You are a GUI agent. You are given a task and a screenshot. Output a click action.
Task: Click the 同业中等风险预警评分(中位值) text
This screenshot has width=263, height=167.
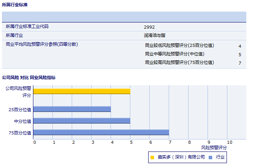click(175, 54)
